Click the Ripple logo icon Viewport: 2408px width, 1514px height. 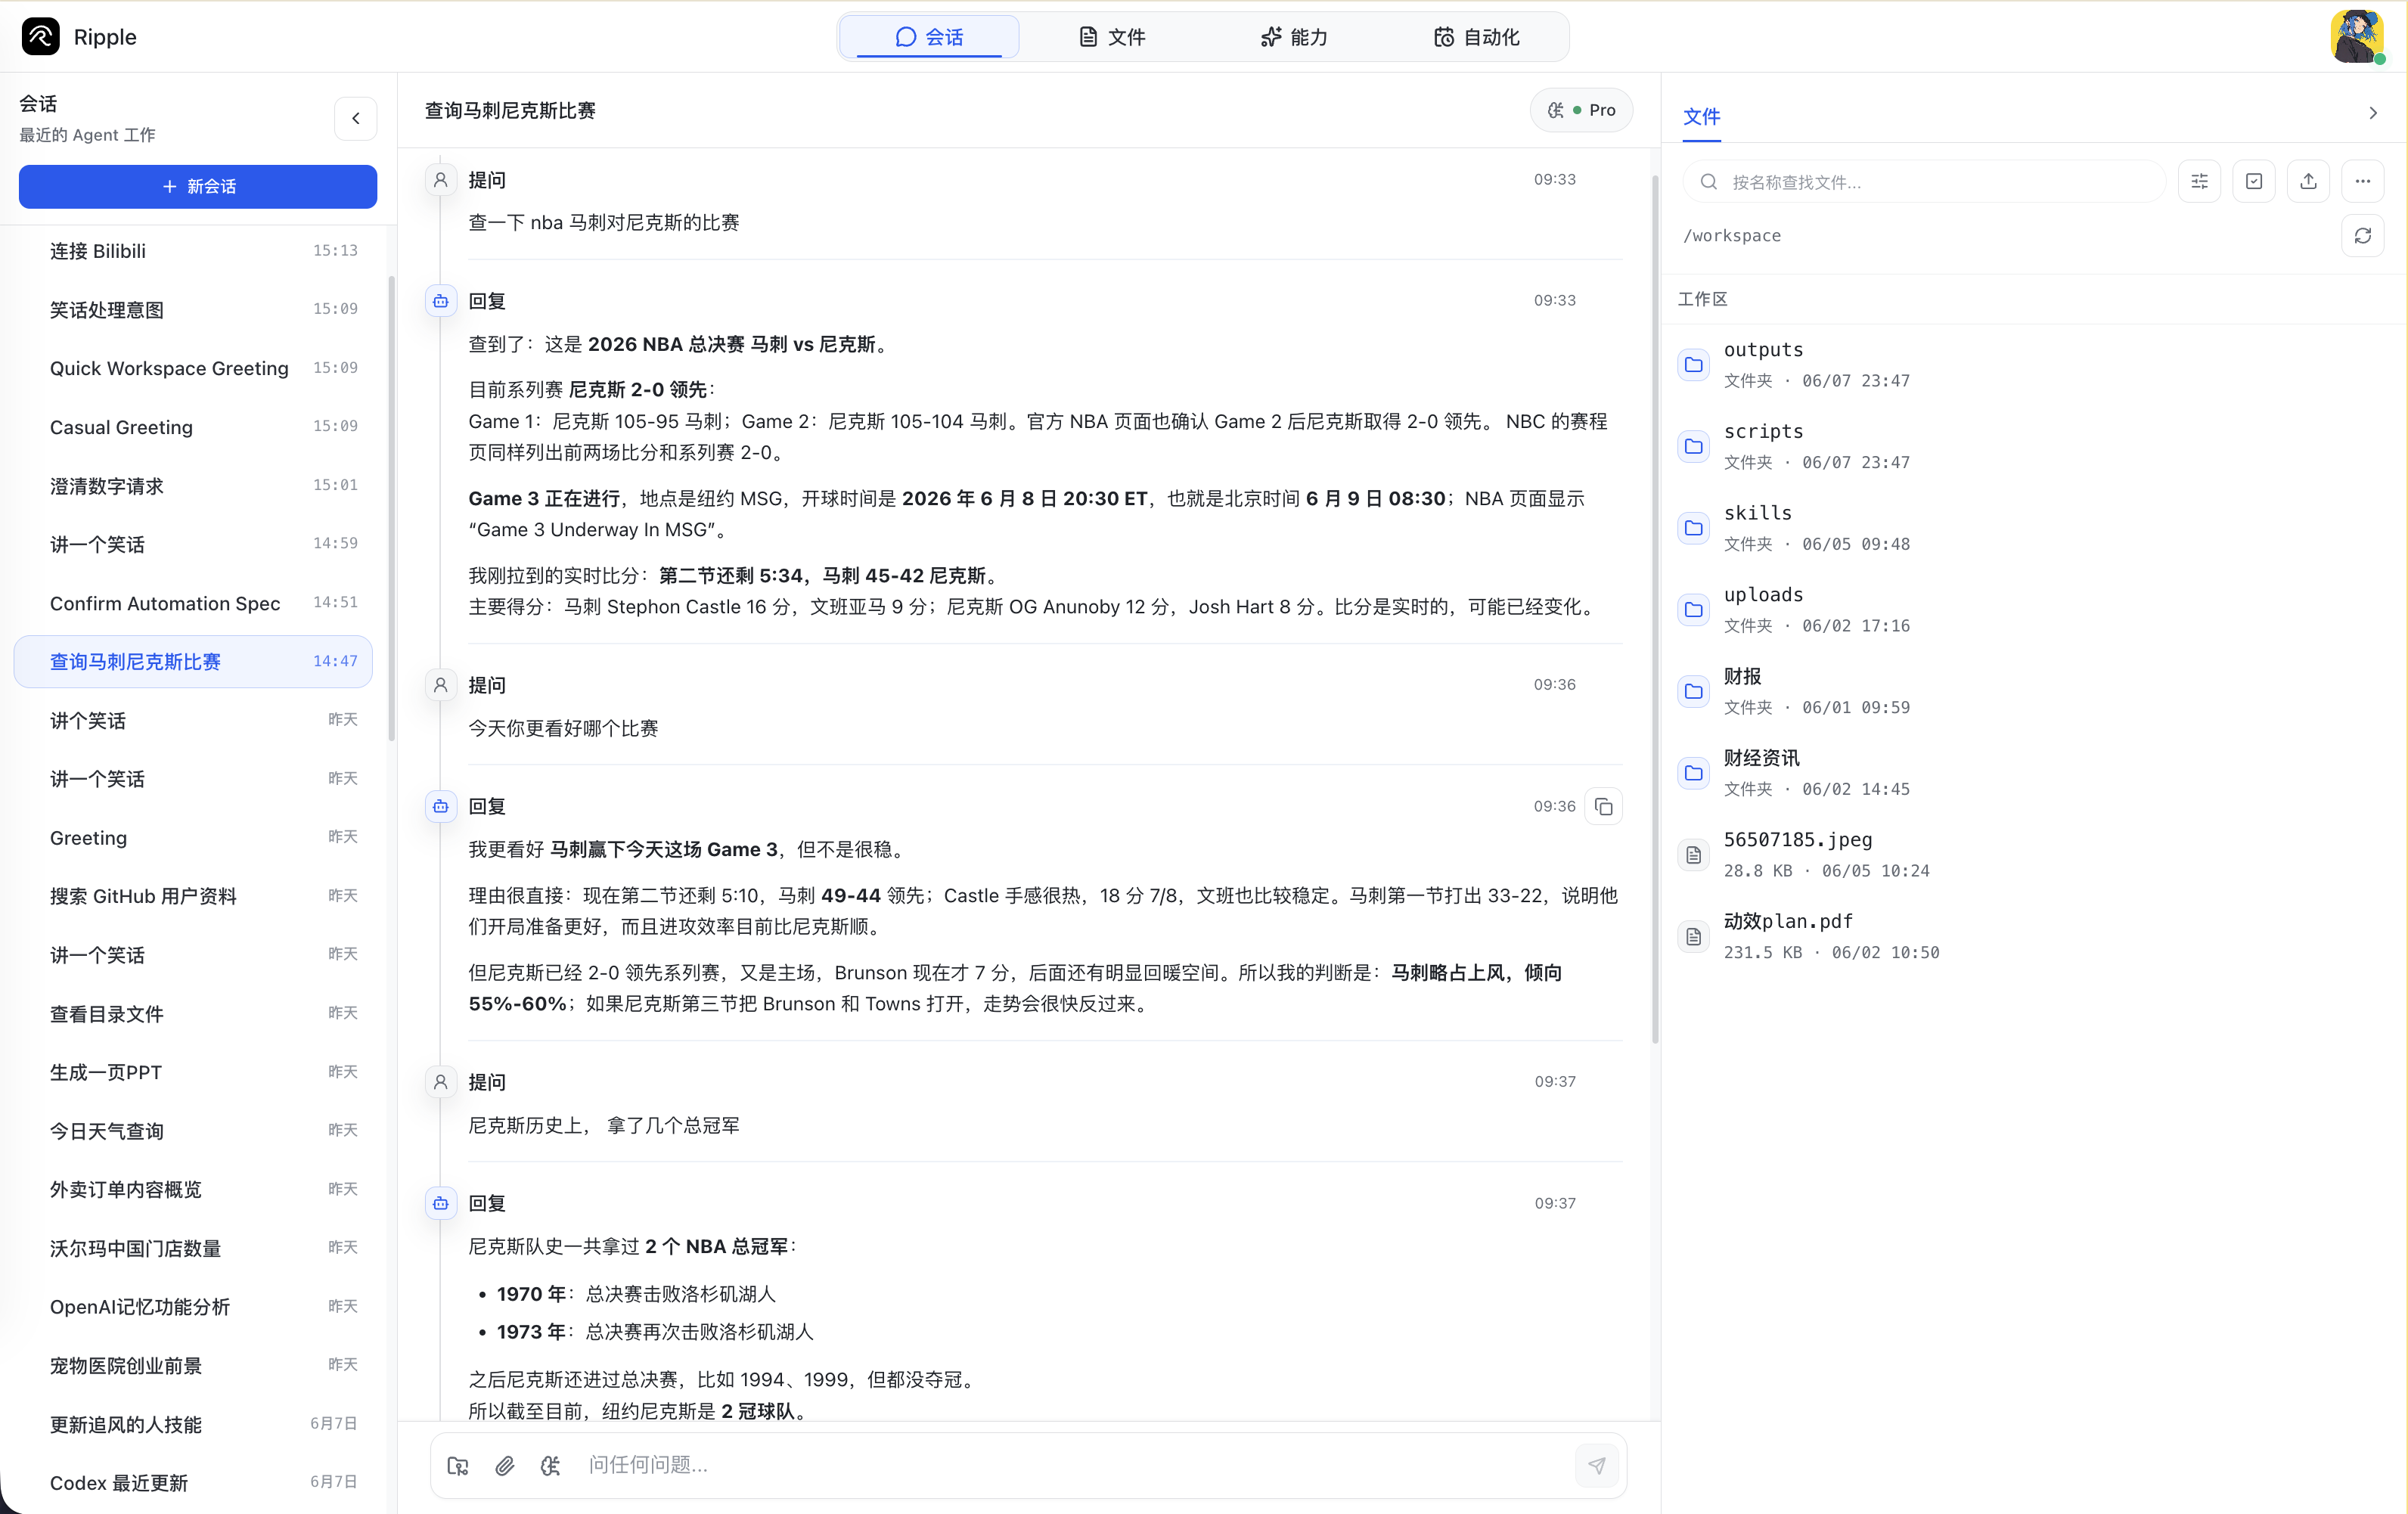click(x=41, y=37)
